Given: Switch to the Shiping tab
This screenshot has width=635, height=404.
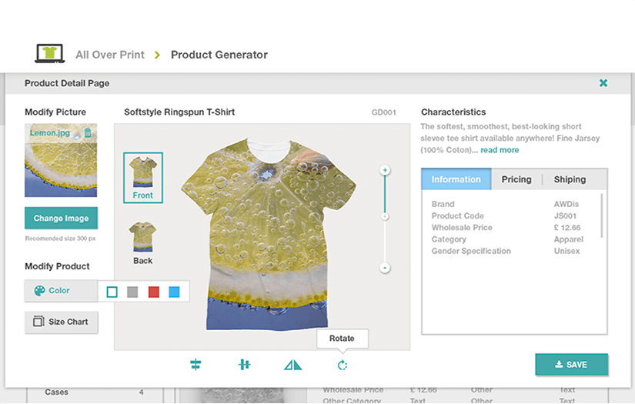Looking at the screenshot, I should (570, 179).
